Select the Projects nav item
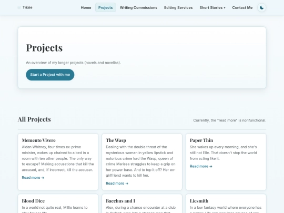This screenshot has height=213, width=284. tap(106, 7)
